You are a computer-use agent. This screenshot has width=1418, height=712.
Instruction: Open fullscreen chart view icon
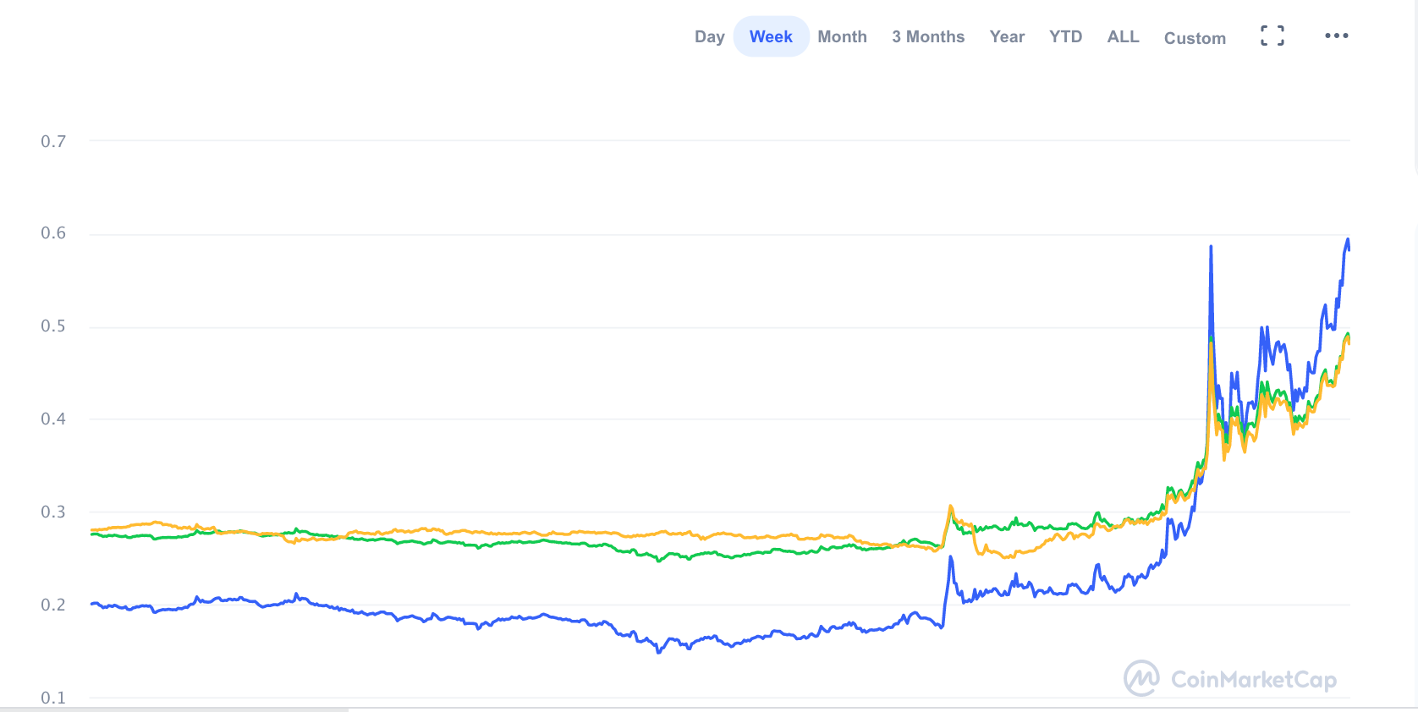tap(1272, 36)
